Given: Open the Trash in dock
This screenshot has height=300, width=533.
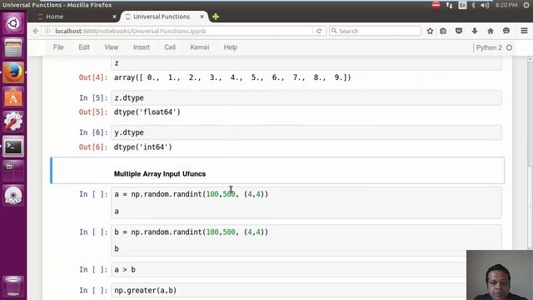Looking at the screenshot, I should point(13,286).
